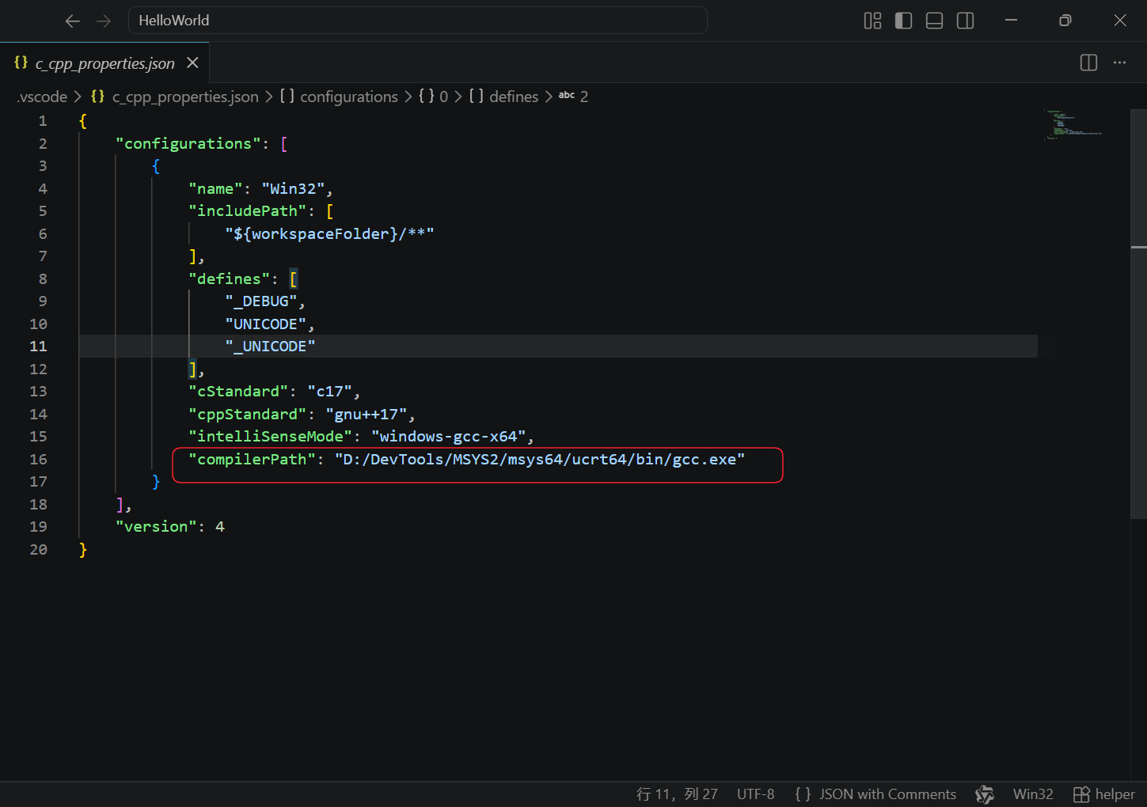The image size is (1147, 807).
Task: Open the 0 breadcrumb segment
Action: click(x=433, y=97)
